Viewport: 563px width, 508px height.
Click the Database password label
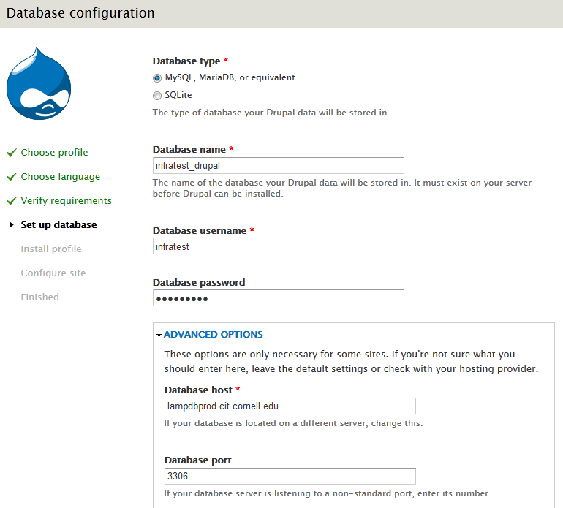199,283
